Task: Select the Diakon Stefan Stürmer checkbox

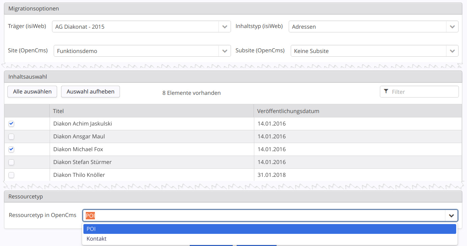Action: coord(11,162)
